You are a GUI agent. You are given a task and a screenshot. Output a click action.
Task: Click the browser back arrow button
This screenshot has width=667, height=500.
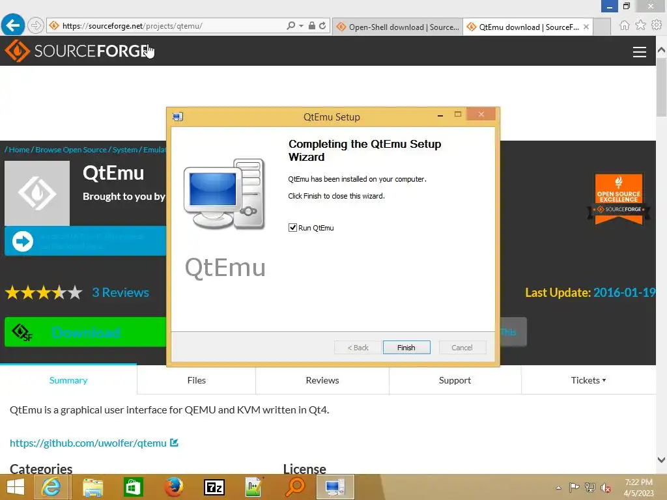[13, 25]
